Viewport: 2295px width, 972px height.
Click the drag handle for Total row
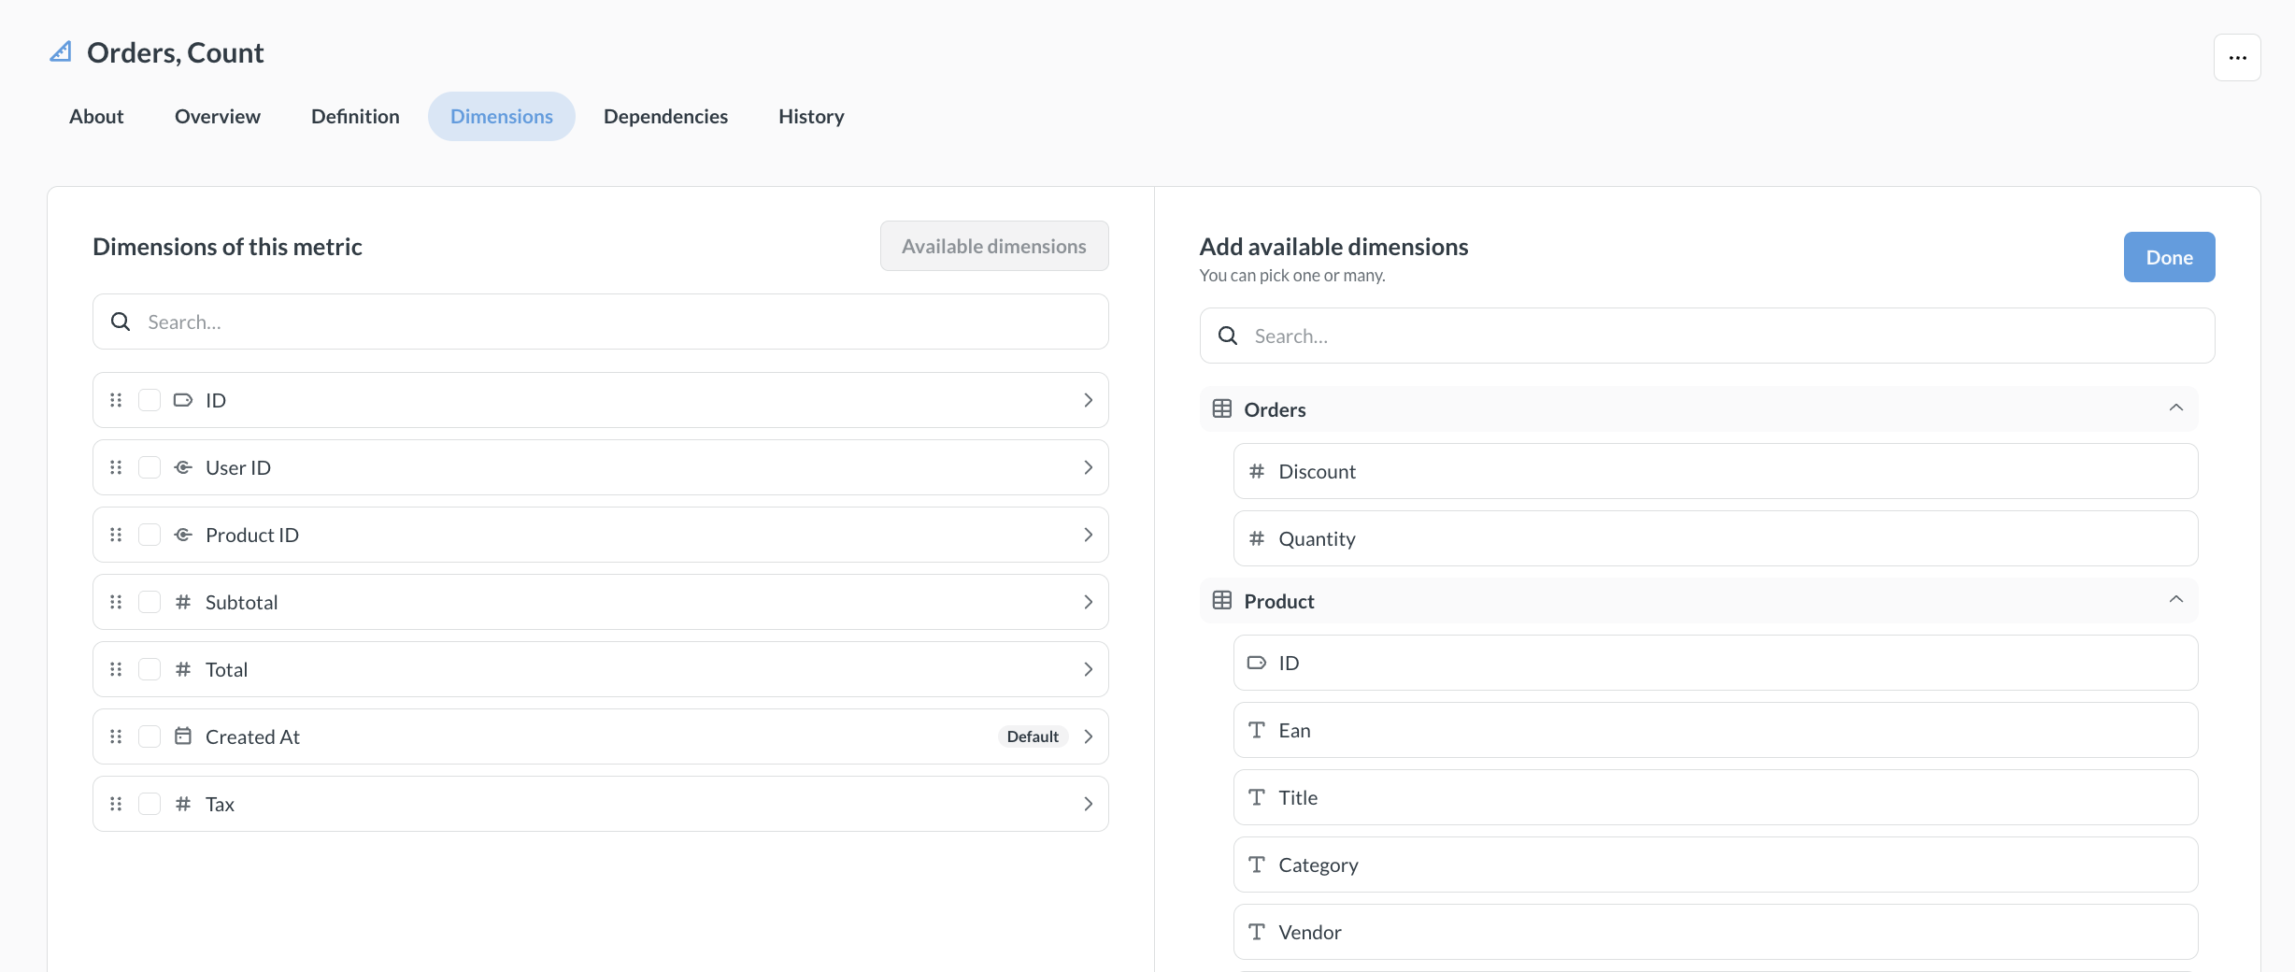pos(116,669)
